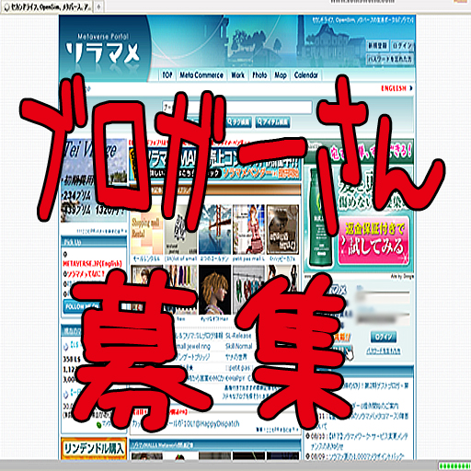Click the リンデンドル購入 banner
471x471 pixels.
pyautogui.click(x=94, y=449)
